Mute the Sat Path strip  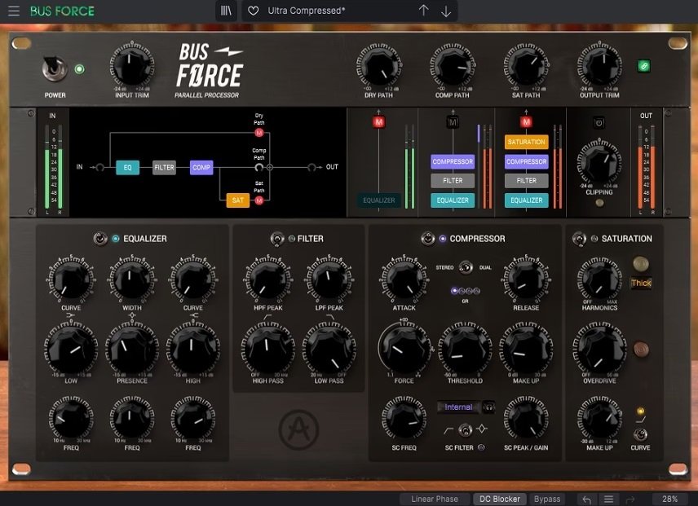[526, 122]
